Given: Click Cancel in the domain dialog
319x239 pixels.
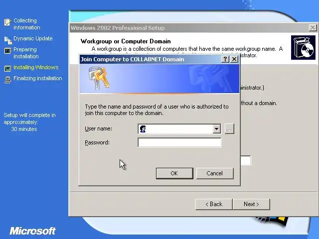Looking at the screenshot, I should [x=215, y=173].
